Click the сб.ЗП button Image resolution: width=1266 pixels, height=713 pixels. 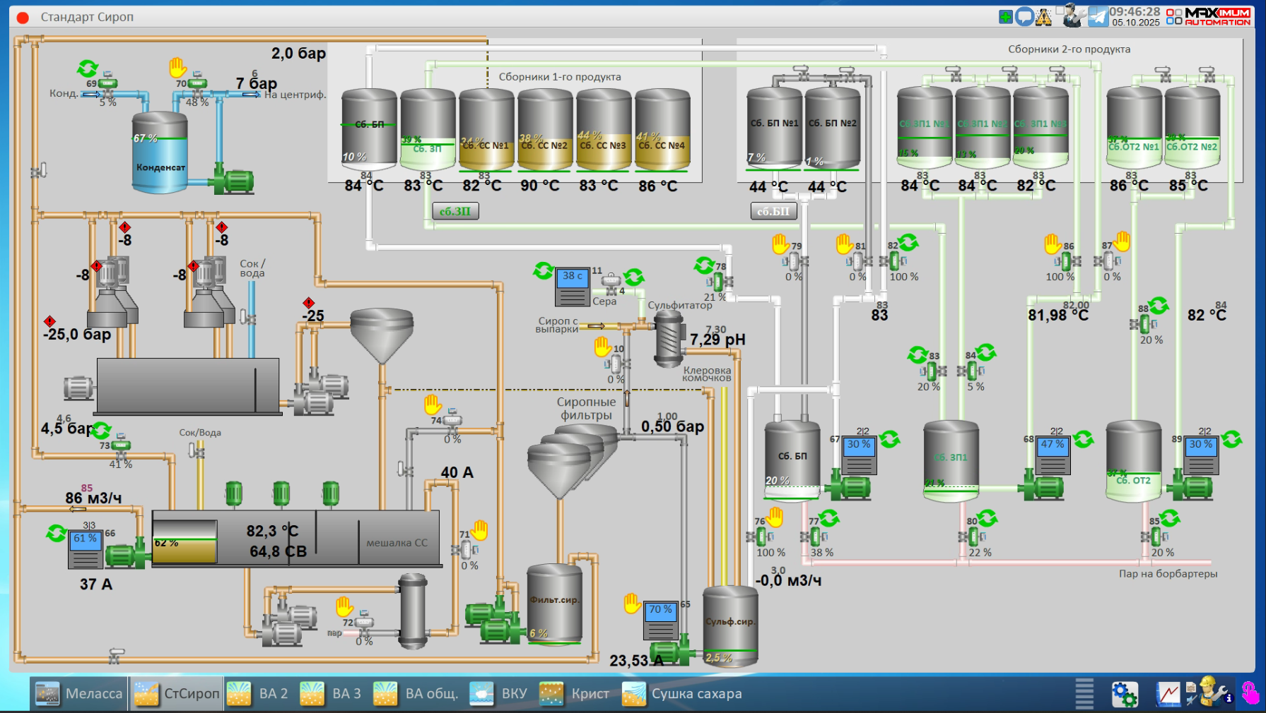pyautogui.click(x=455, y=211)
